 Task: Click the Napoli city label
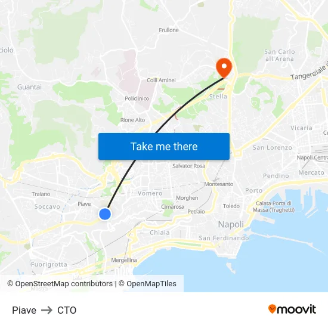click(x=231, y=225)
